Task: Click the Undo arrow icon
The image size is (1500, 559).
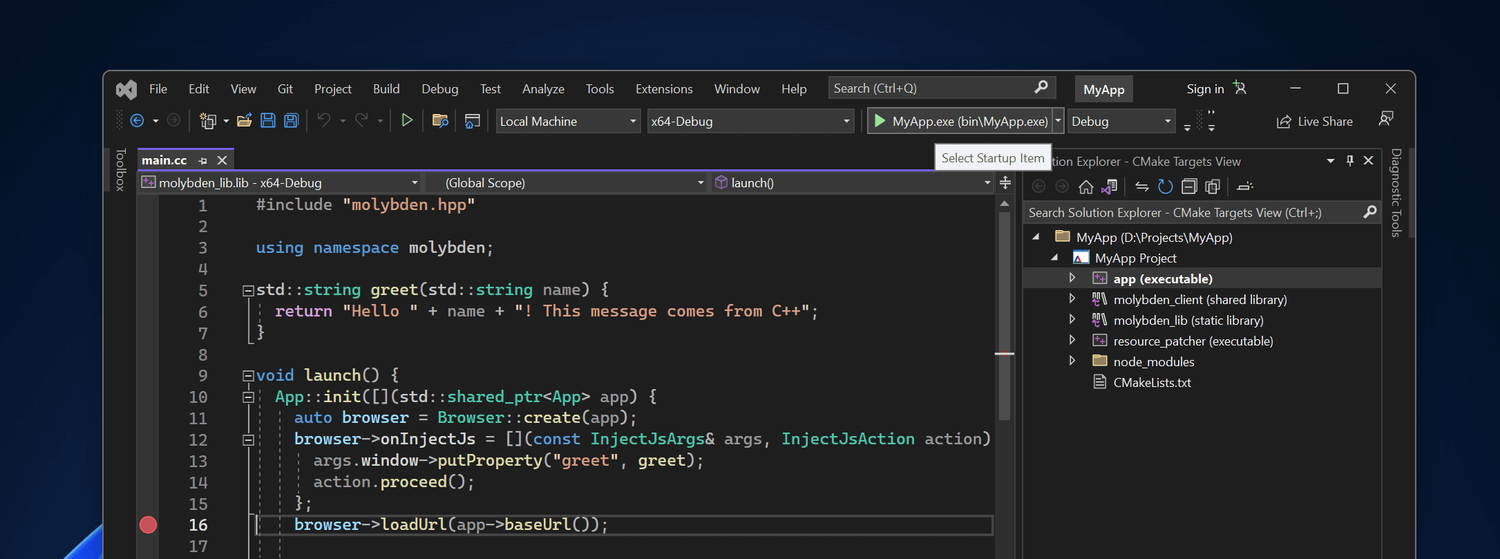Action: pyautogui.click(x=323, y=120)
